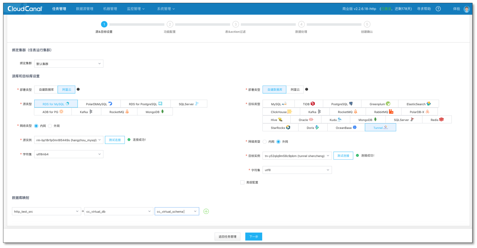
Task: Select Kudu target type
Action: coord(335,120)
